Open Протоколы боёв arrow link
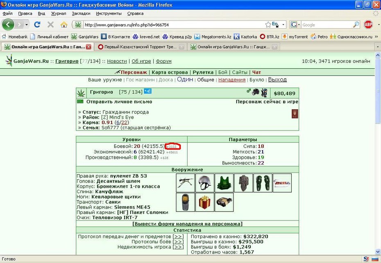The width and height of the screenshot is (381, 263). (178, 242)
